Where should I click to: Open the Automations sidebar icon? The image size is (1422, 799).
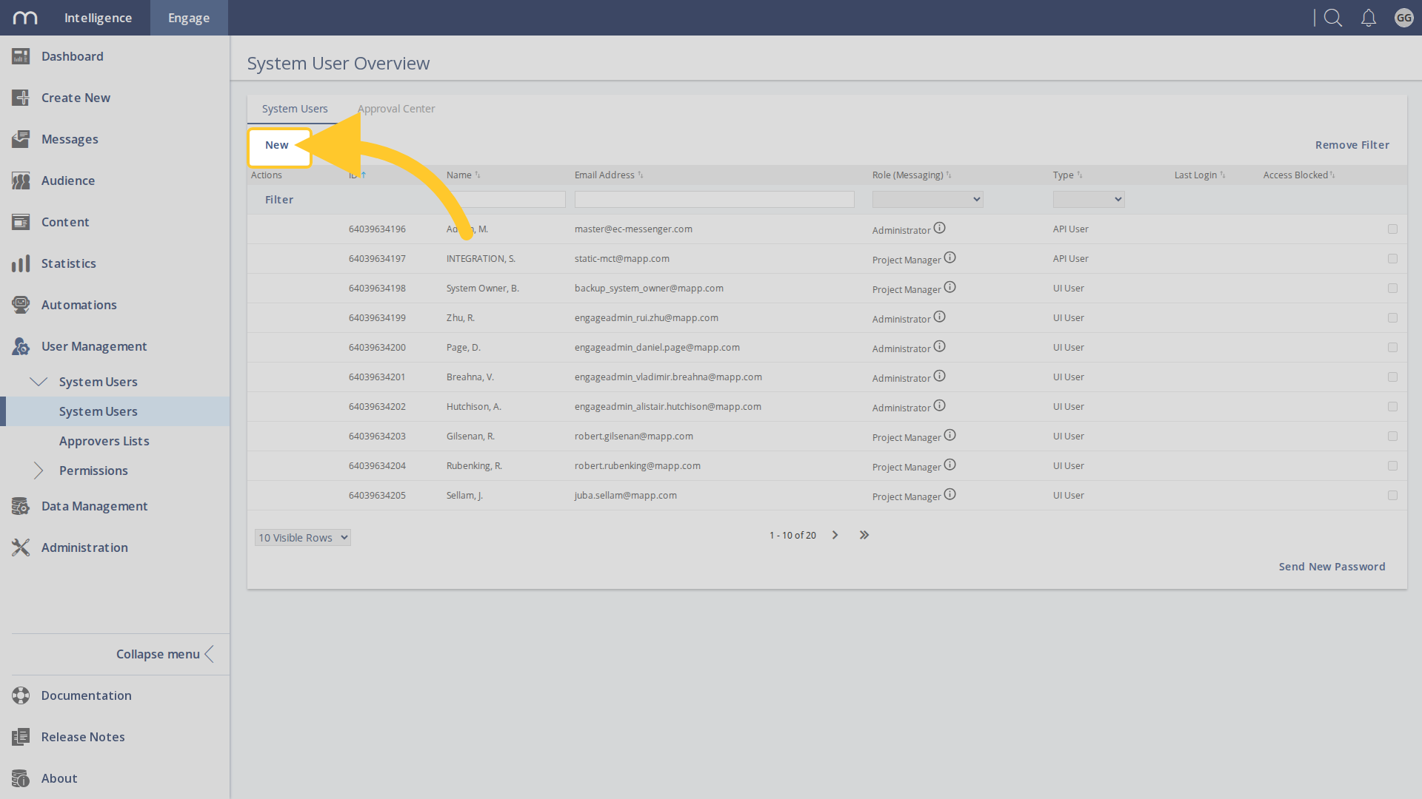[x=21, y=305]
